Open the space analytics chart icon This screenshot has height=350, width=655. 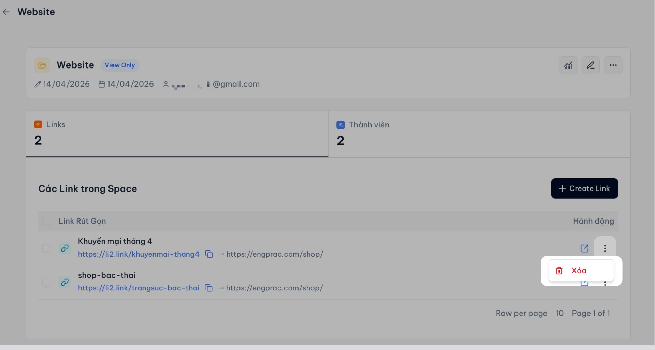(568, 65)
